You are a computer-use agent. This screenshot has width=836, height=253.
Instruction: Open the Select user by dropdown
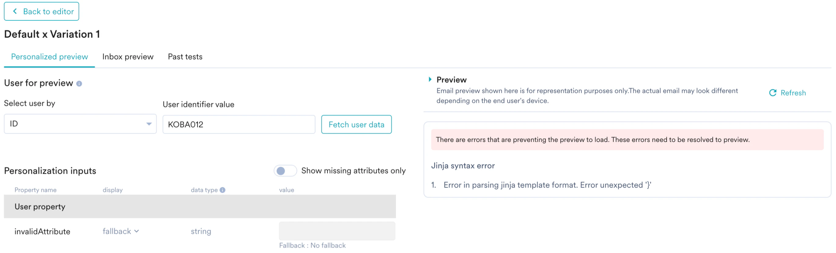click(x=80, y=123)
